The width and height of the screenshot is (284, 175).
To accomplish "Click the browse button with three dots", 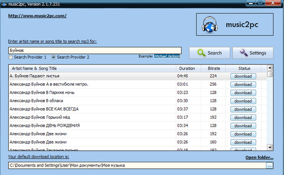I will (269, 166).
